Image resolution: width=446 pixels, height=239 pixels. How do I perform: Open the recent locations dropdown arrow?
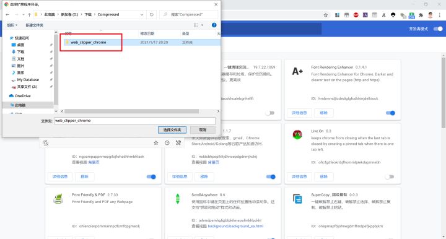point(24,14)
